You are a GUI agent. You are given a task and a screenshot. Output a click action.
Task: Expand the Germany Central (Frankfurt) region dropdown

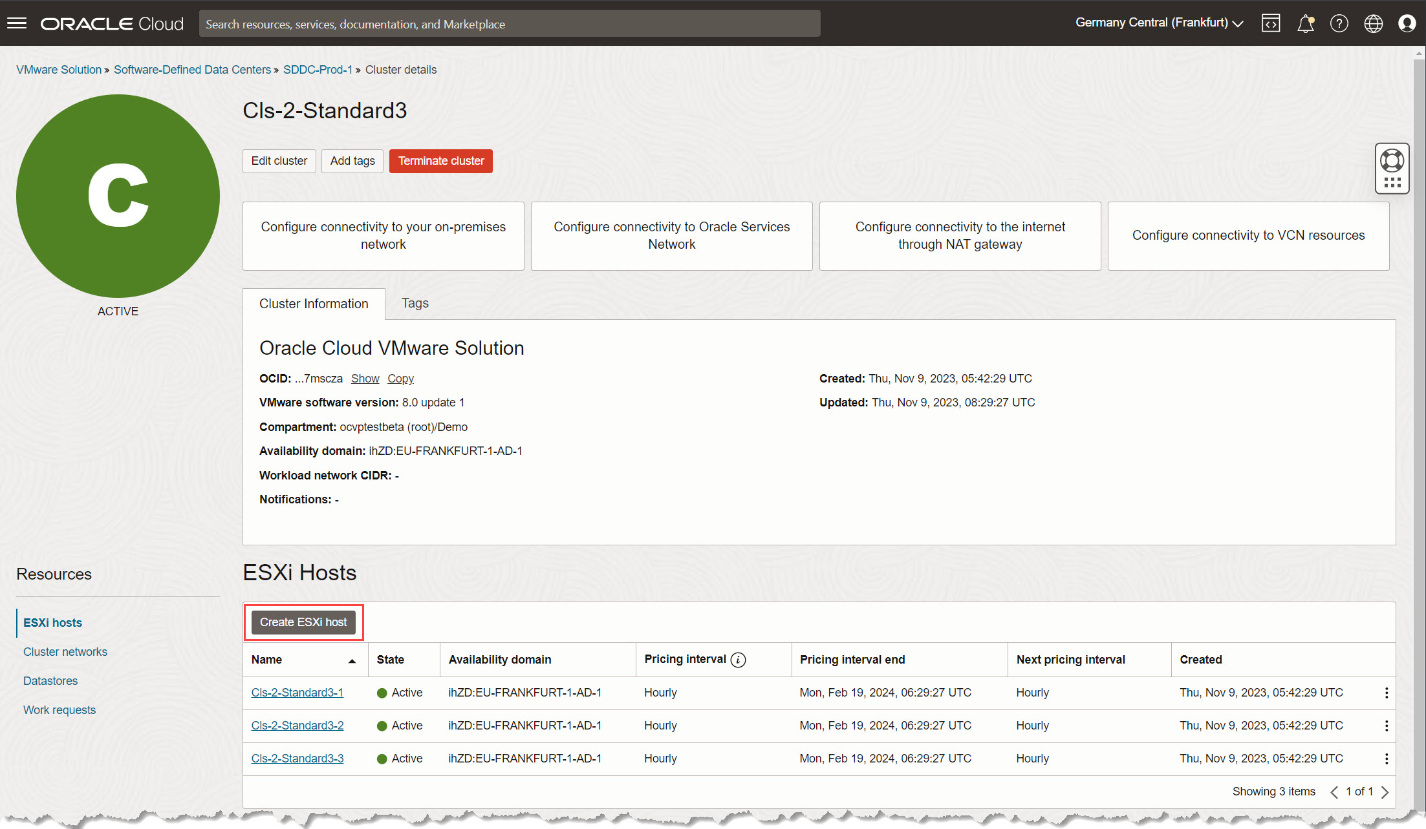(x=1160, y=23)
